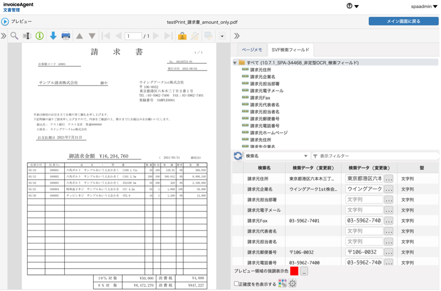Click the orange lock icon
This screenshot has width=441, height=291.
pos(182,36)
